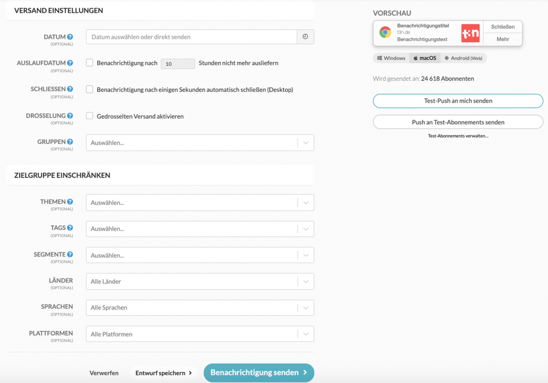This screenshot has height=383, width=548.
Task: Toggle auto-close notification checkbox
Action: [x=90, y=89]
